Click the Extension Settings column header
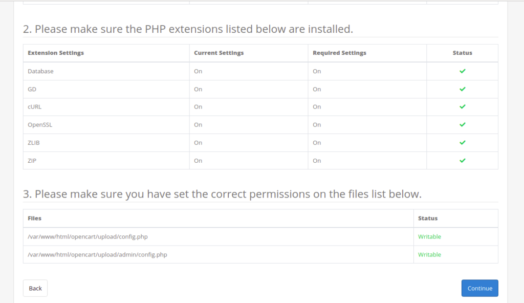 point(56,53)
